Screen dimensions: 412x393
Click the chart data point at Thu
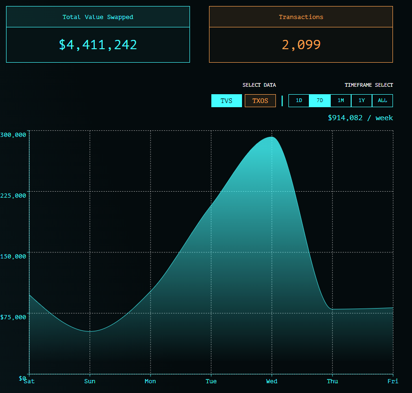tap(333, 309)
